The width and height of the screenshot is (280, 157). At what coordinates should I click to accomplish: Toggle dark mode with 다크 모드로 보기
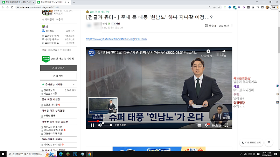pos(251,143)
